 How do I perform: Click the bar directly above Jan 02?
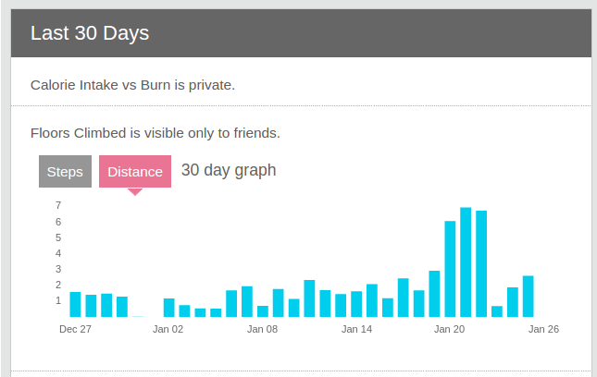point(169,308)
